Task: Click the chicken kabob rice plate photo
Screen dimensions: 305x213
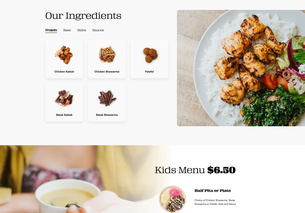Action: point(241,68)
